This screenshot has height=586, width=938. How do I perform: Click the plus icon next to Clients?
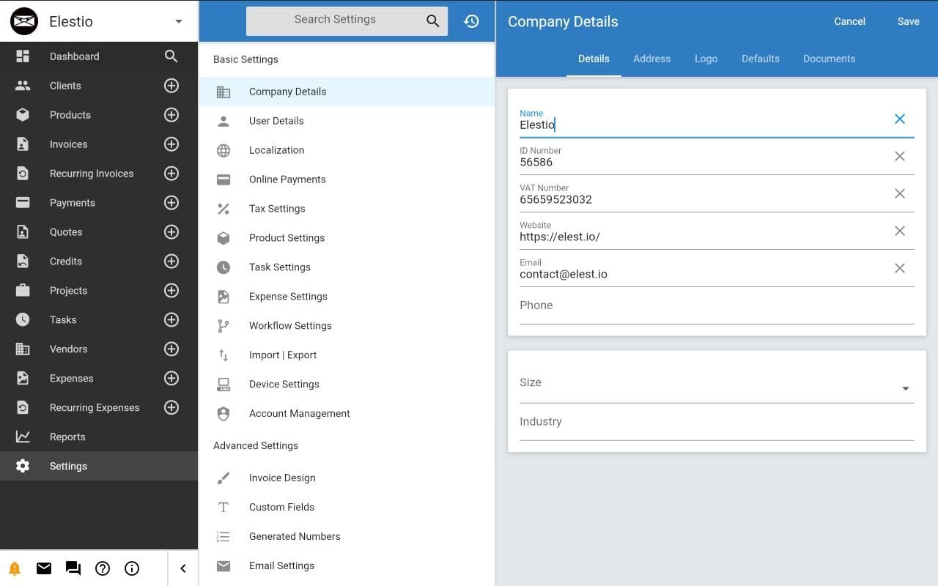(171, 86)
